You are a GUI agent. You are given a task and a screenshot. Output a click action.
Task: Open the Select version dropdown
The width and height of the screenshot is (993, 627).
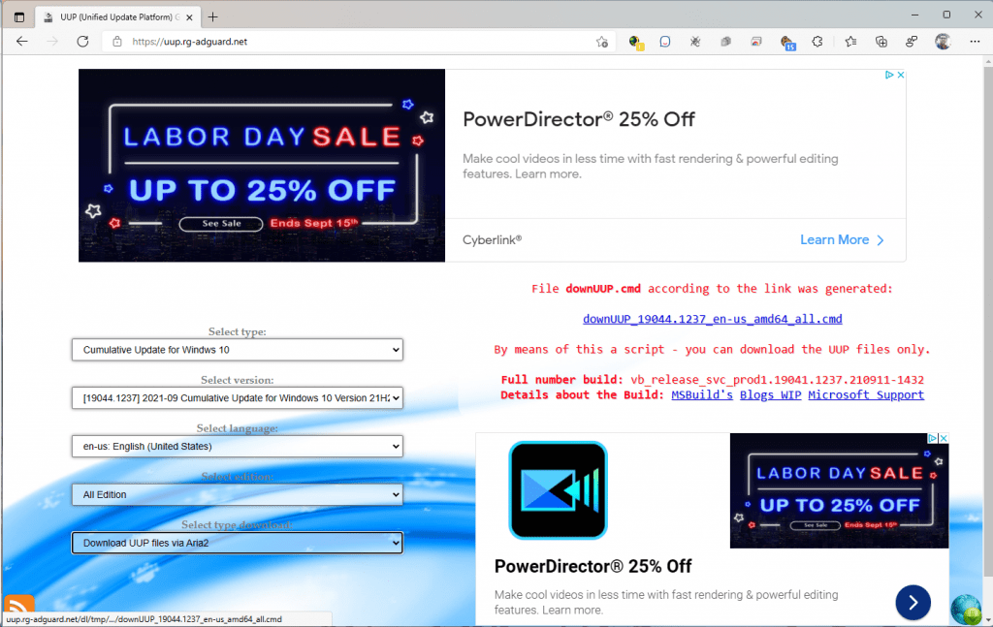pyautogui.click(x=237, y=398)
